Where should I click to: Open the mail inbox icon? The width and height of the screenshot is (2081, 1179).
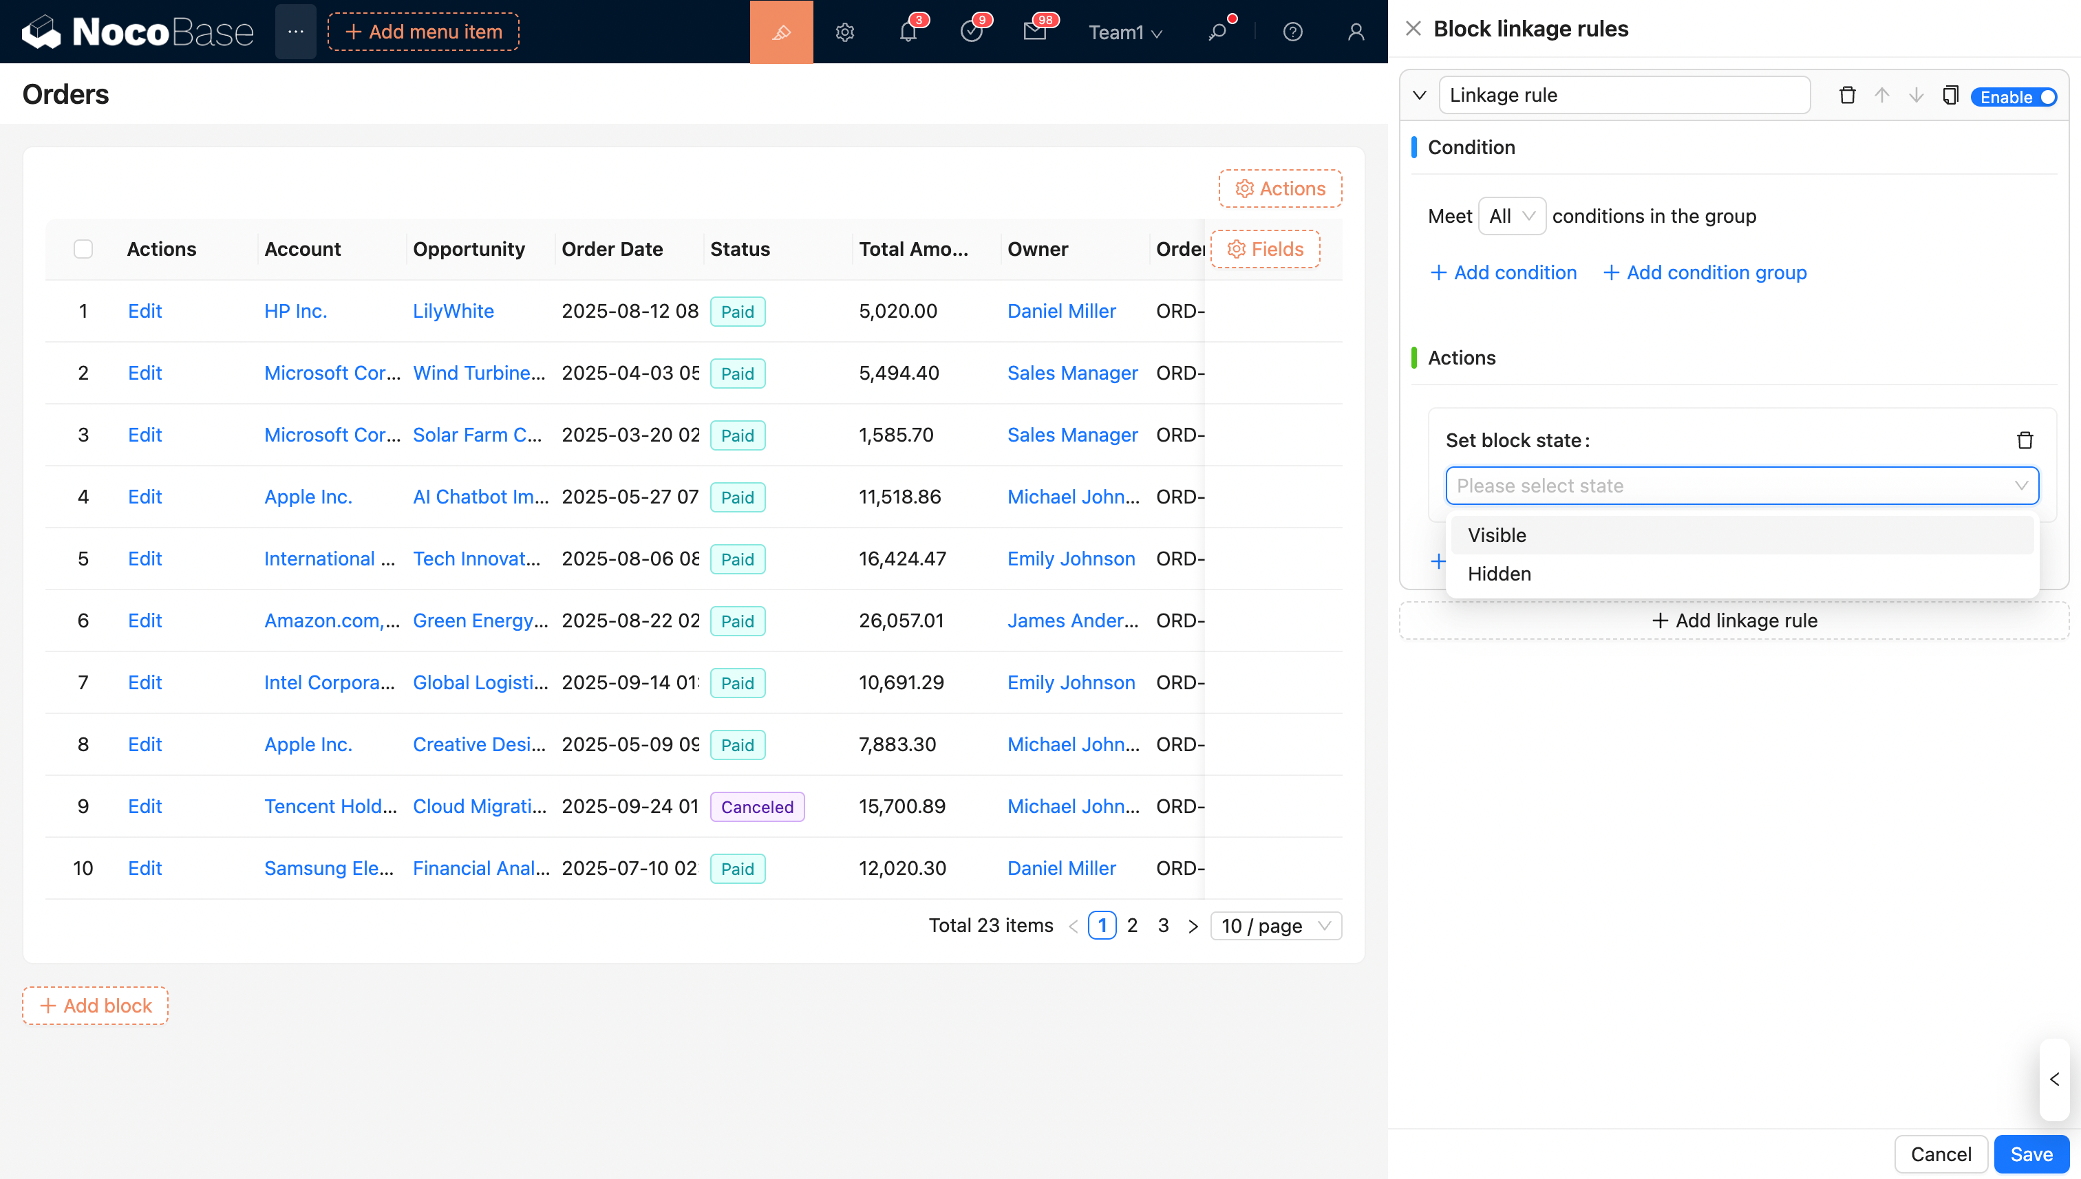tap(1034, 32)
